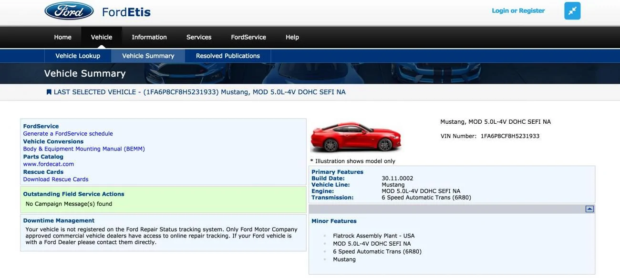Click the Illustration shows model only note
620x278 pixels.
point(353,161)
